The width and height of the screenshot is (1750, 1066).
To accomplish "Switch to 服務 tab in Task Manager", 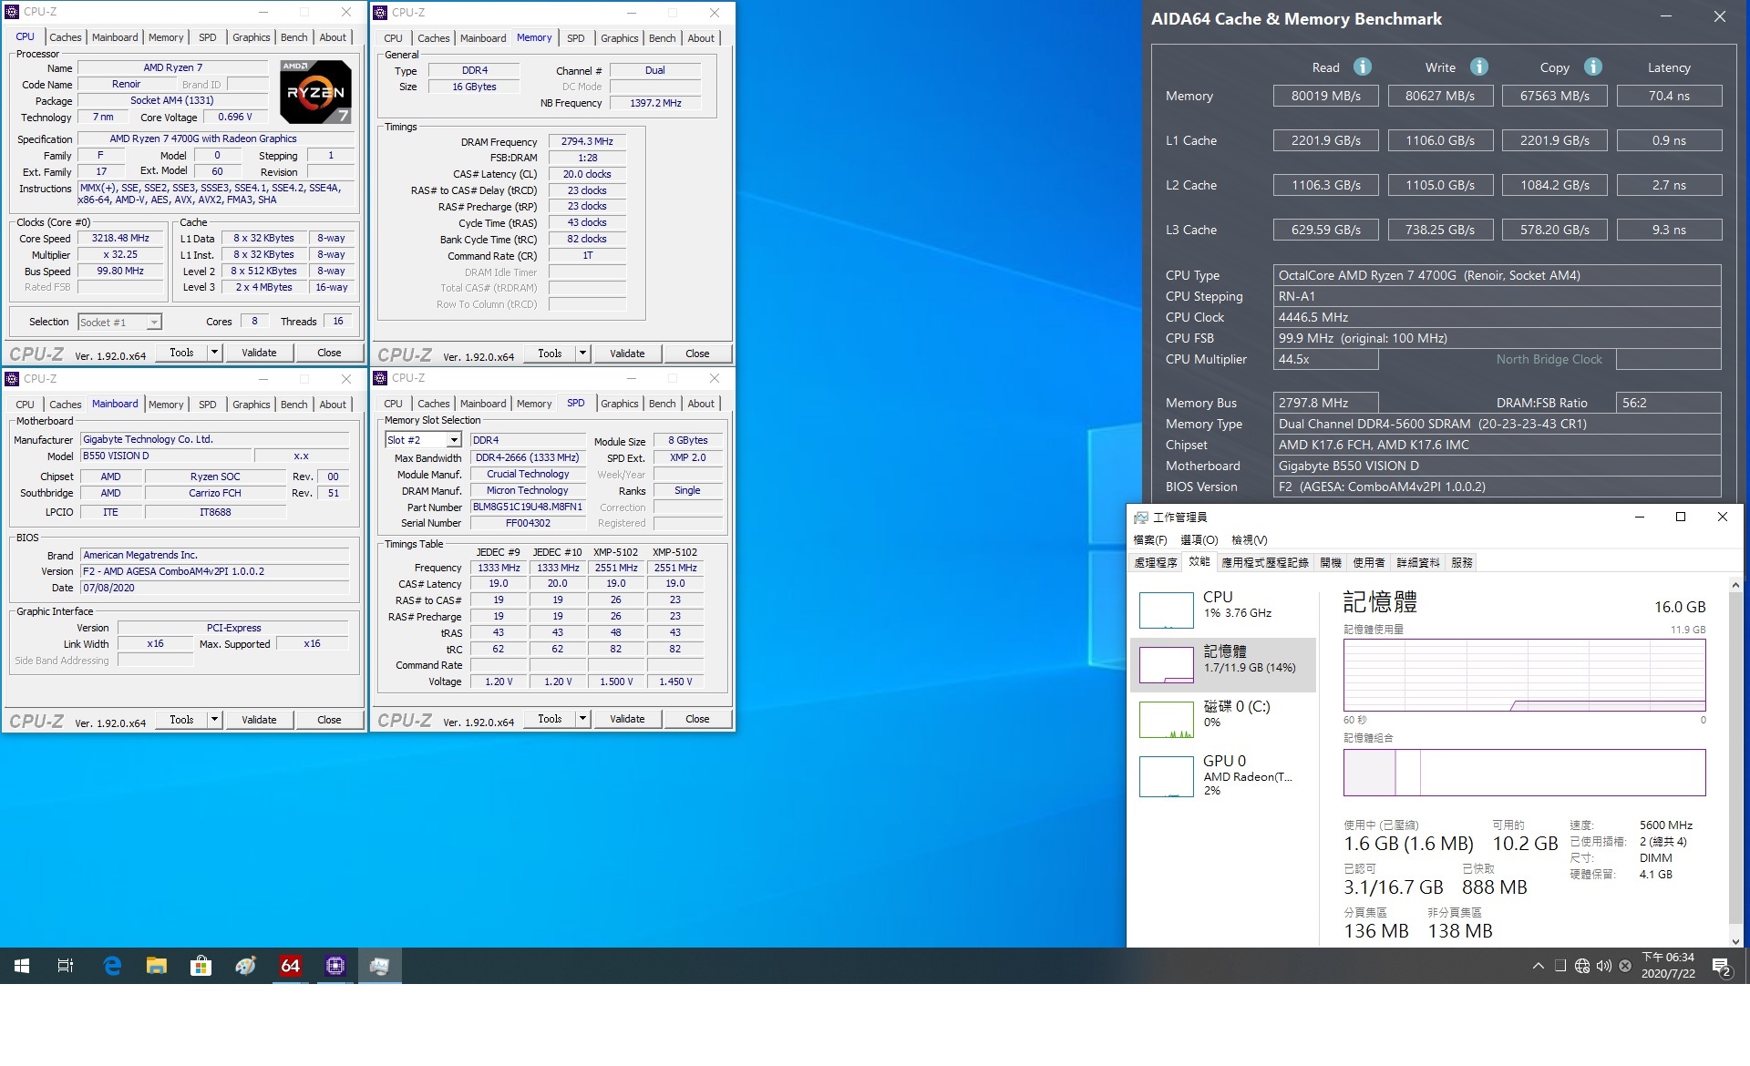I will click(1462, 562).
